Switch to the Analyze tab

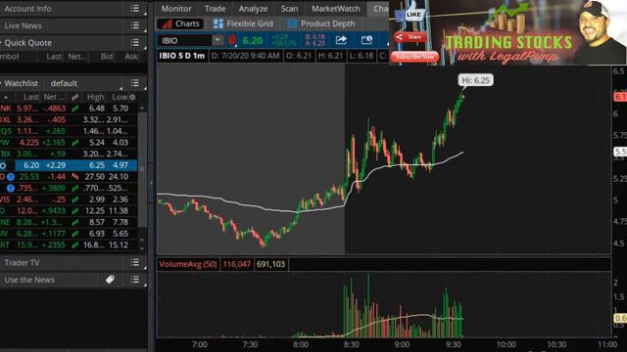(253, 9)
